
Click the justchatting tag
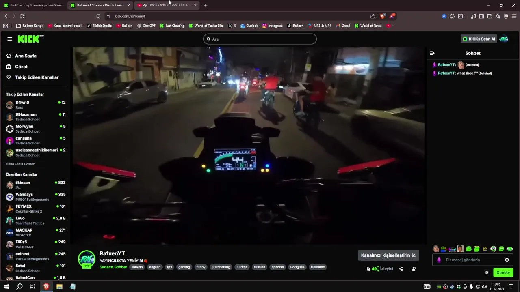click(x=221, y=267)
